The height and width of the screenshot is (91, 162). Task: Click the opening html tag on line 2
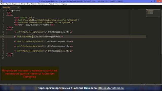point(9,13)
